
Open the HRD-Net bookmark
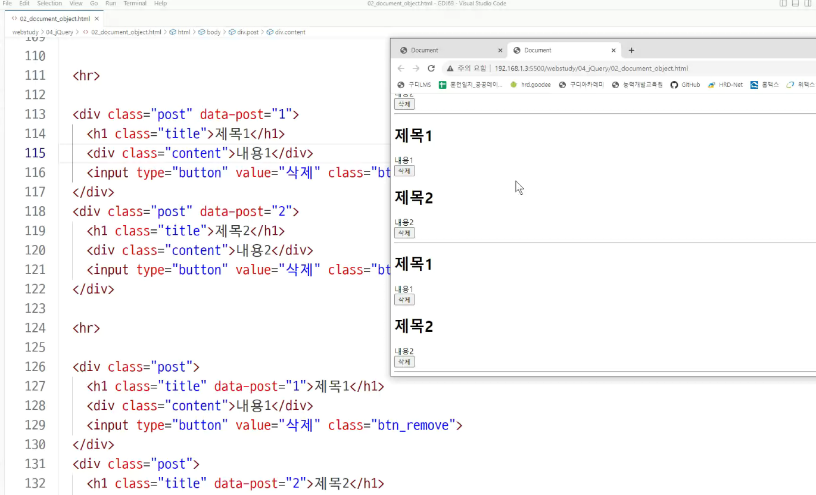click(725, 85)
